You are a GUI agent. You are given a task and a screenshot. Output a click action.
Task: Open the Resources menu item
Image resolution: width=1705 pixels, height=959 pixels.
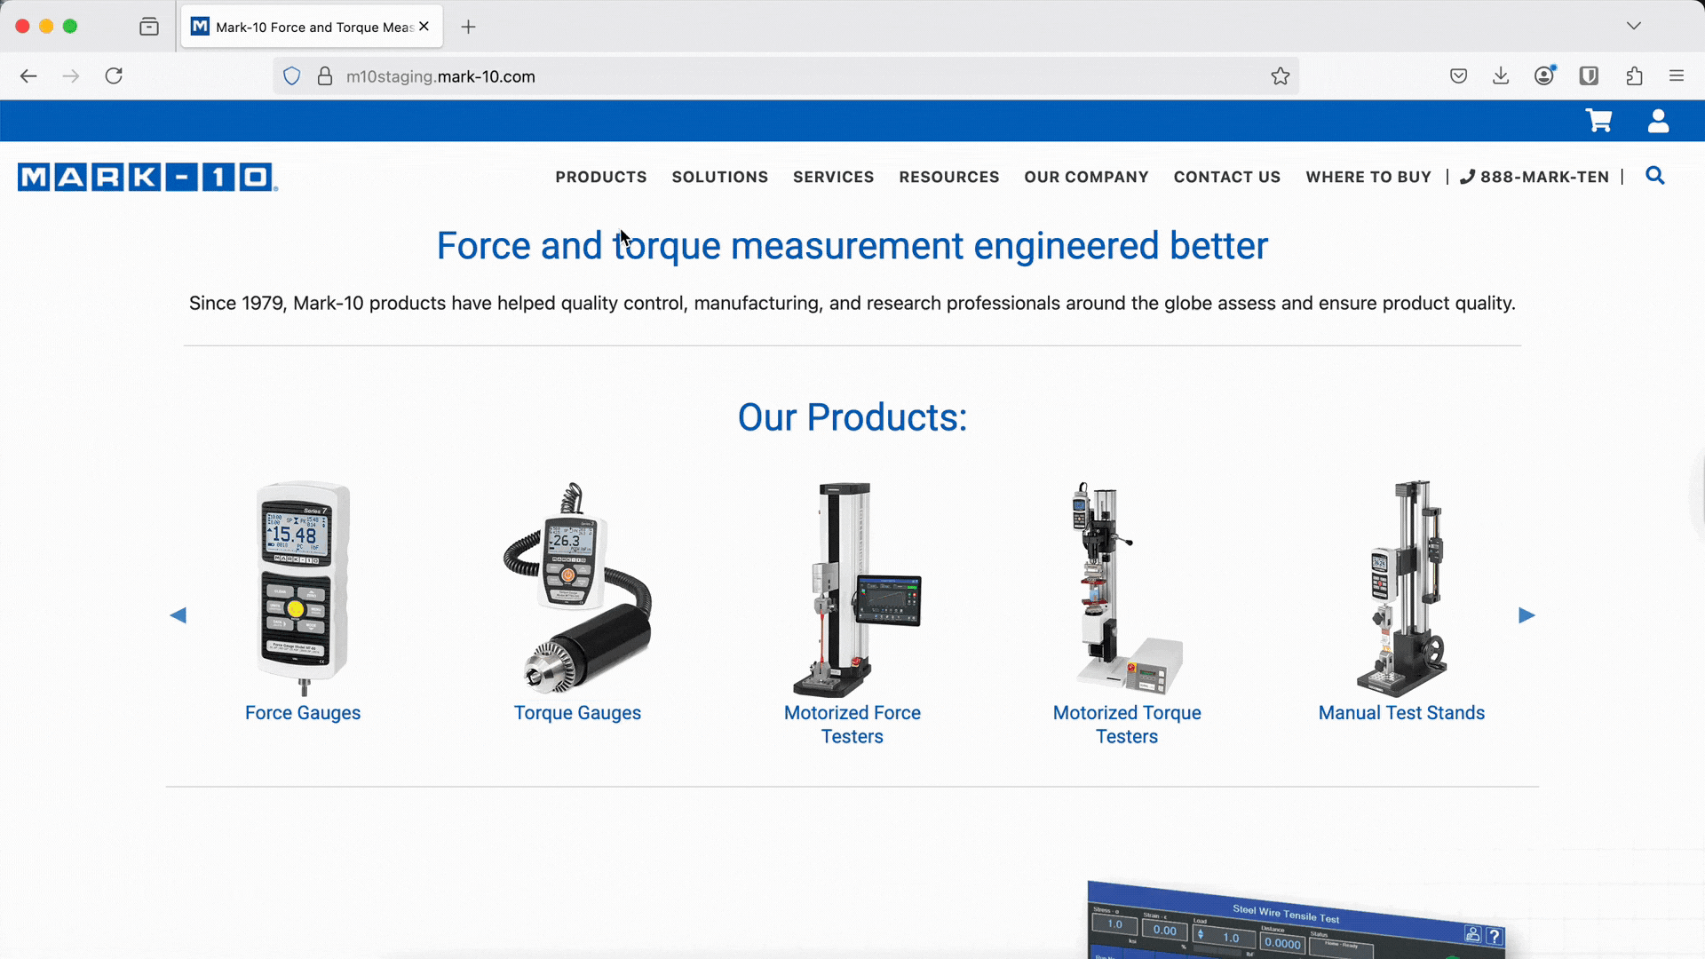pyautogui.click(x=948, y=177)
